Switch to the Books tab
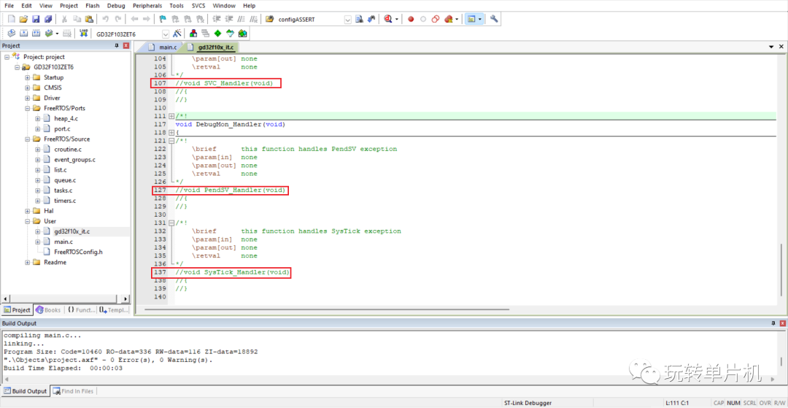 click(x=47, y=310)
